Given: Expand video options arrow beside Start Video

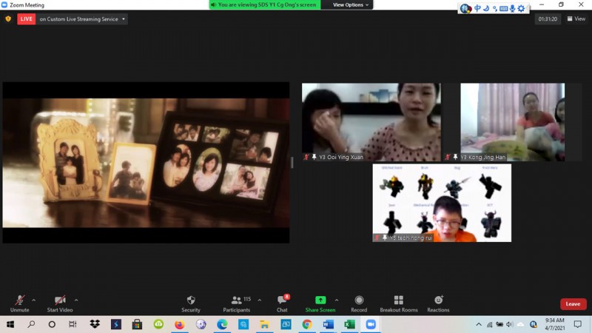Looking at the screenshot, I should point(76,300).
